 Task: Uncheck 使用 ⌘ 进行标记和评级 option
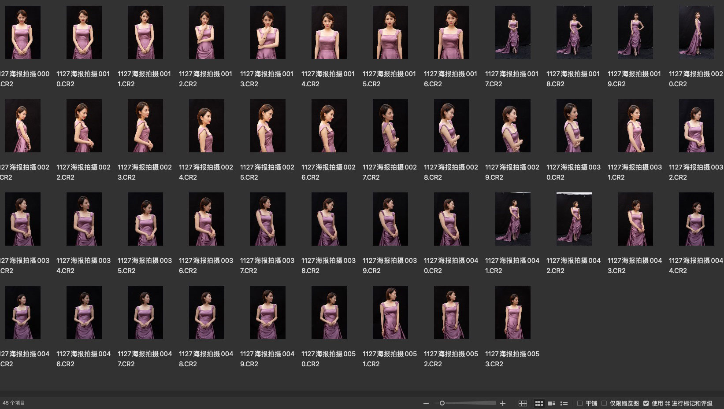[x=646, y=403]
